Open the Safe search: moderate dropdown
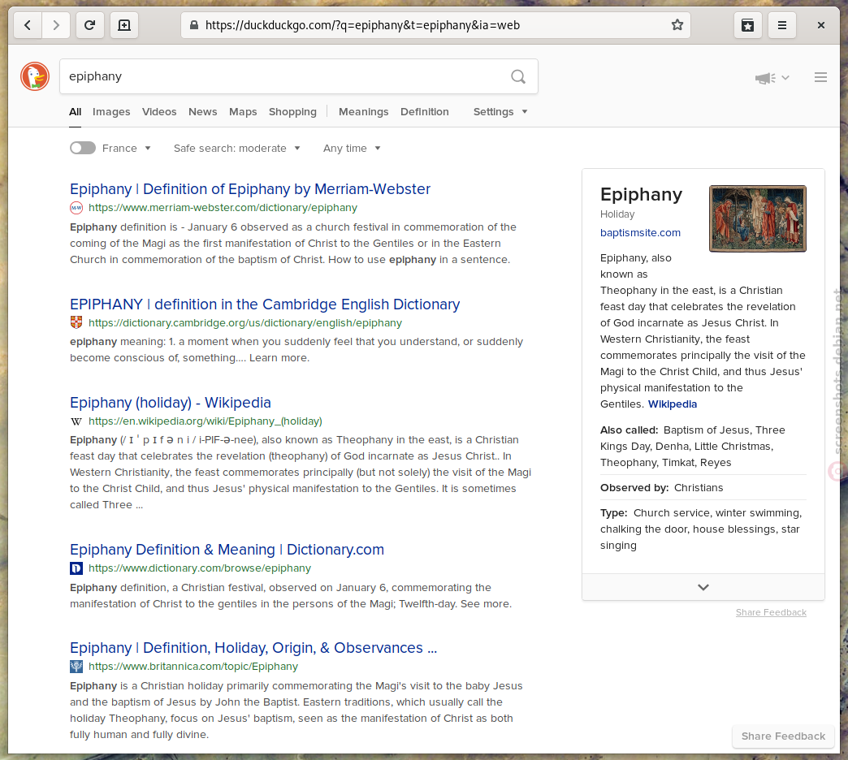The height and width of the screenshot is (760, 848). 237,148
